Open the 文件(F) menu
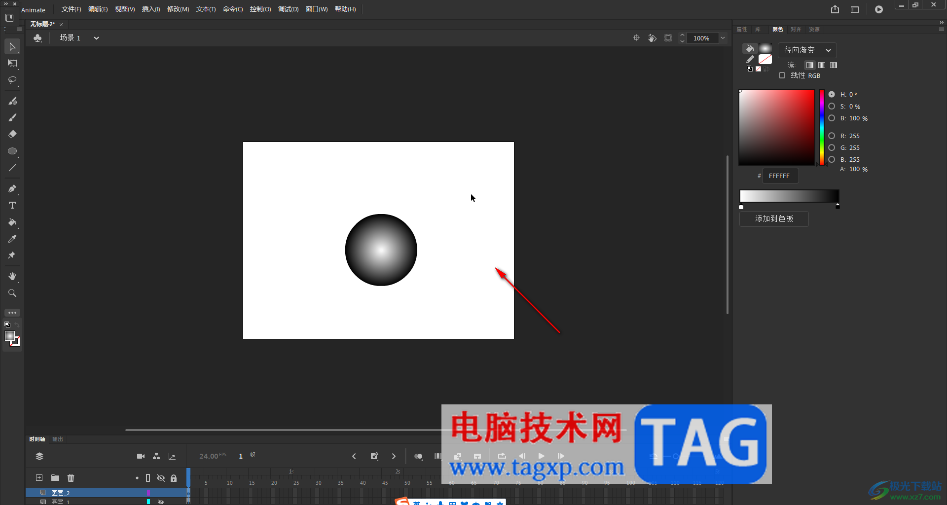The image size is (947, 505). pos(71,9)
